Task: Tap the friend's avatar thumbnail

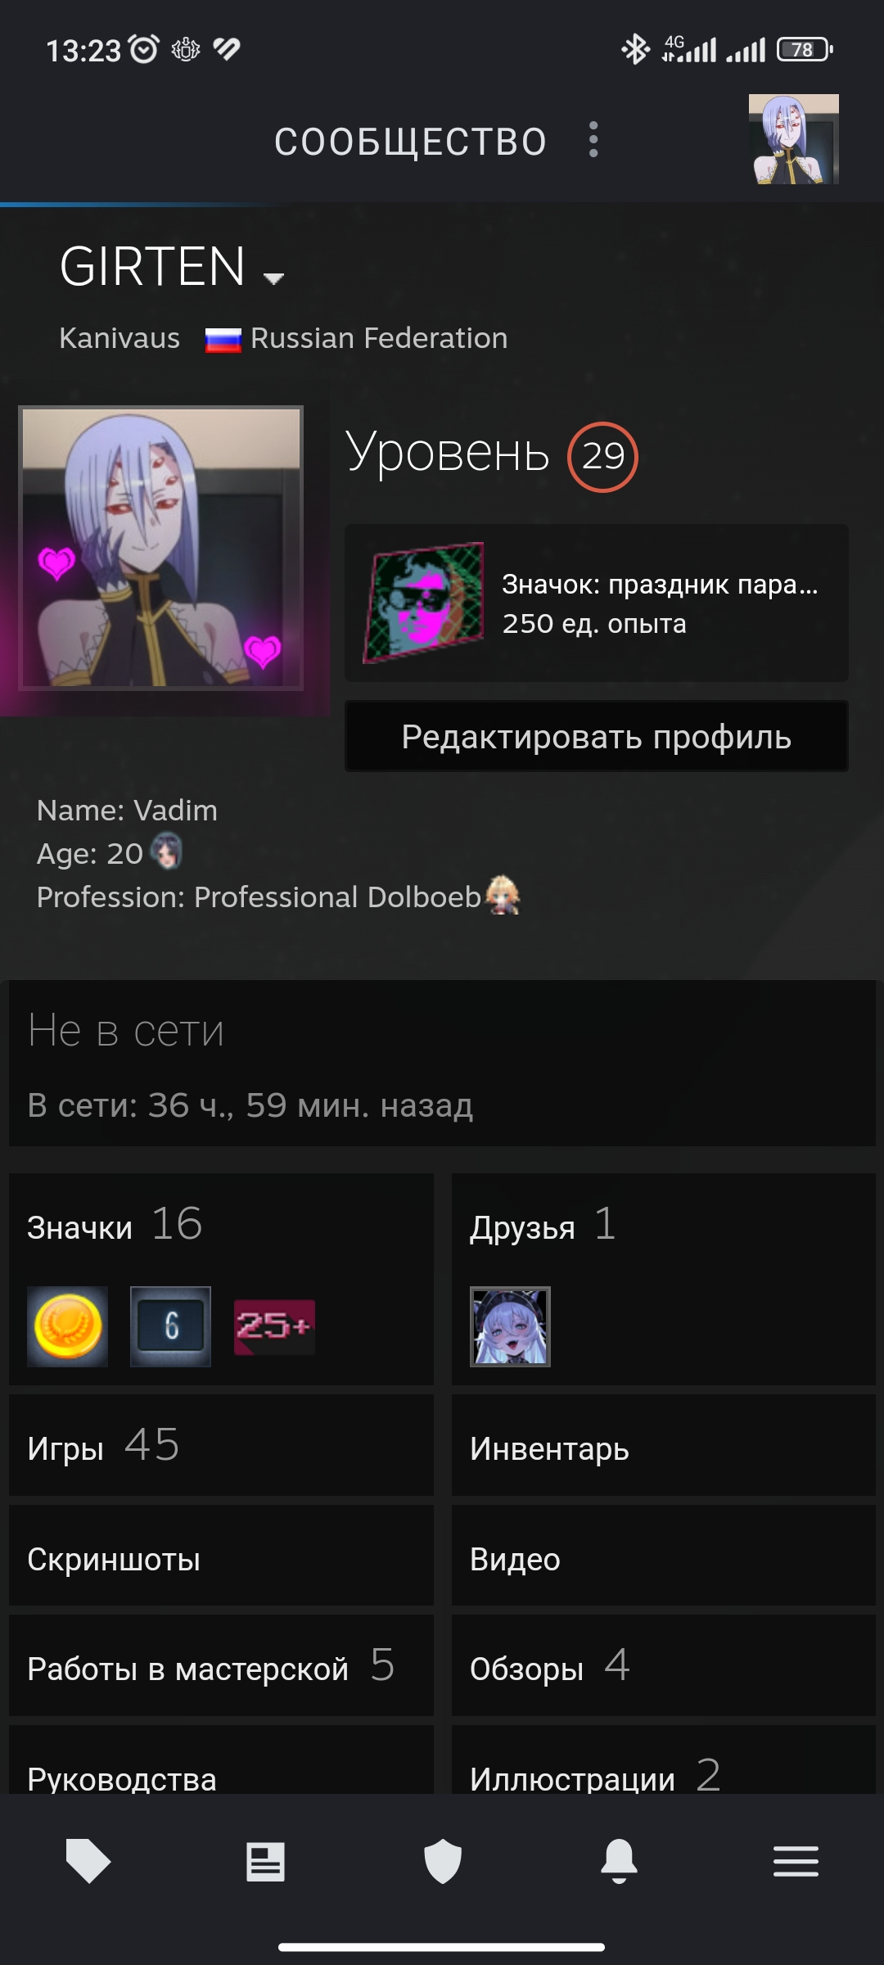Action: 510,1326
